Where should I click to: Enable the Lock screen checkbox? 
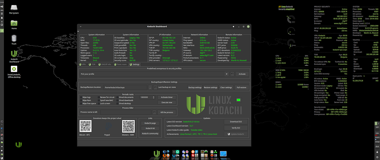[x=99, y=104]
